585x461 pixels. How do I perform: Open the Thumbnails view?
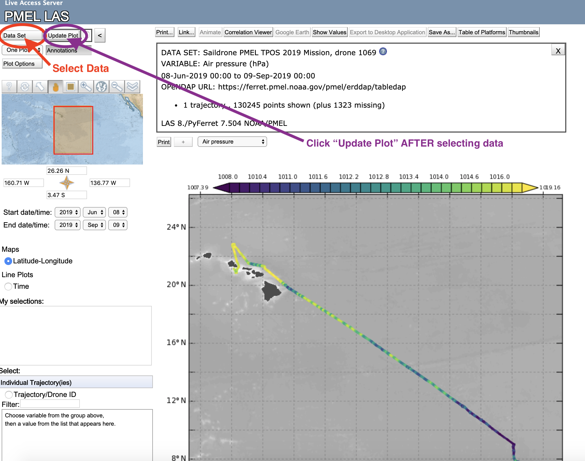pyautogui.click(x=523, y=32)
